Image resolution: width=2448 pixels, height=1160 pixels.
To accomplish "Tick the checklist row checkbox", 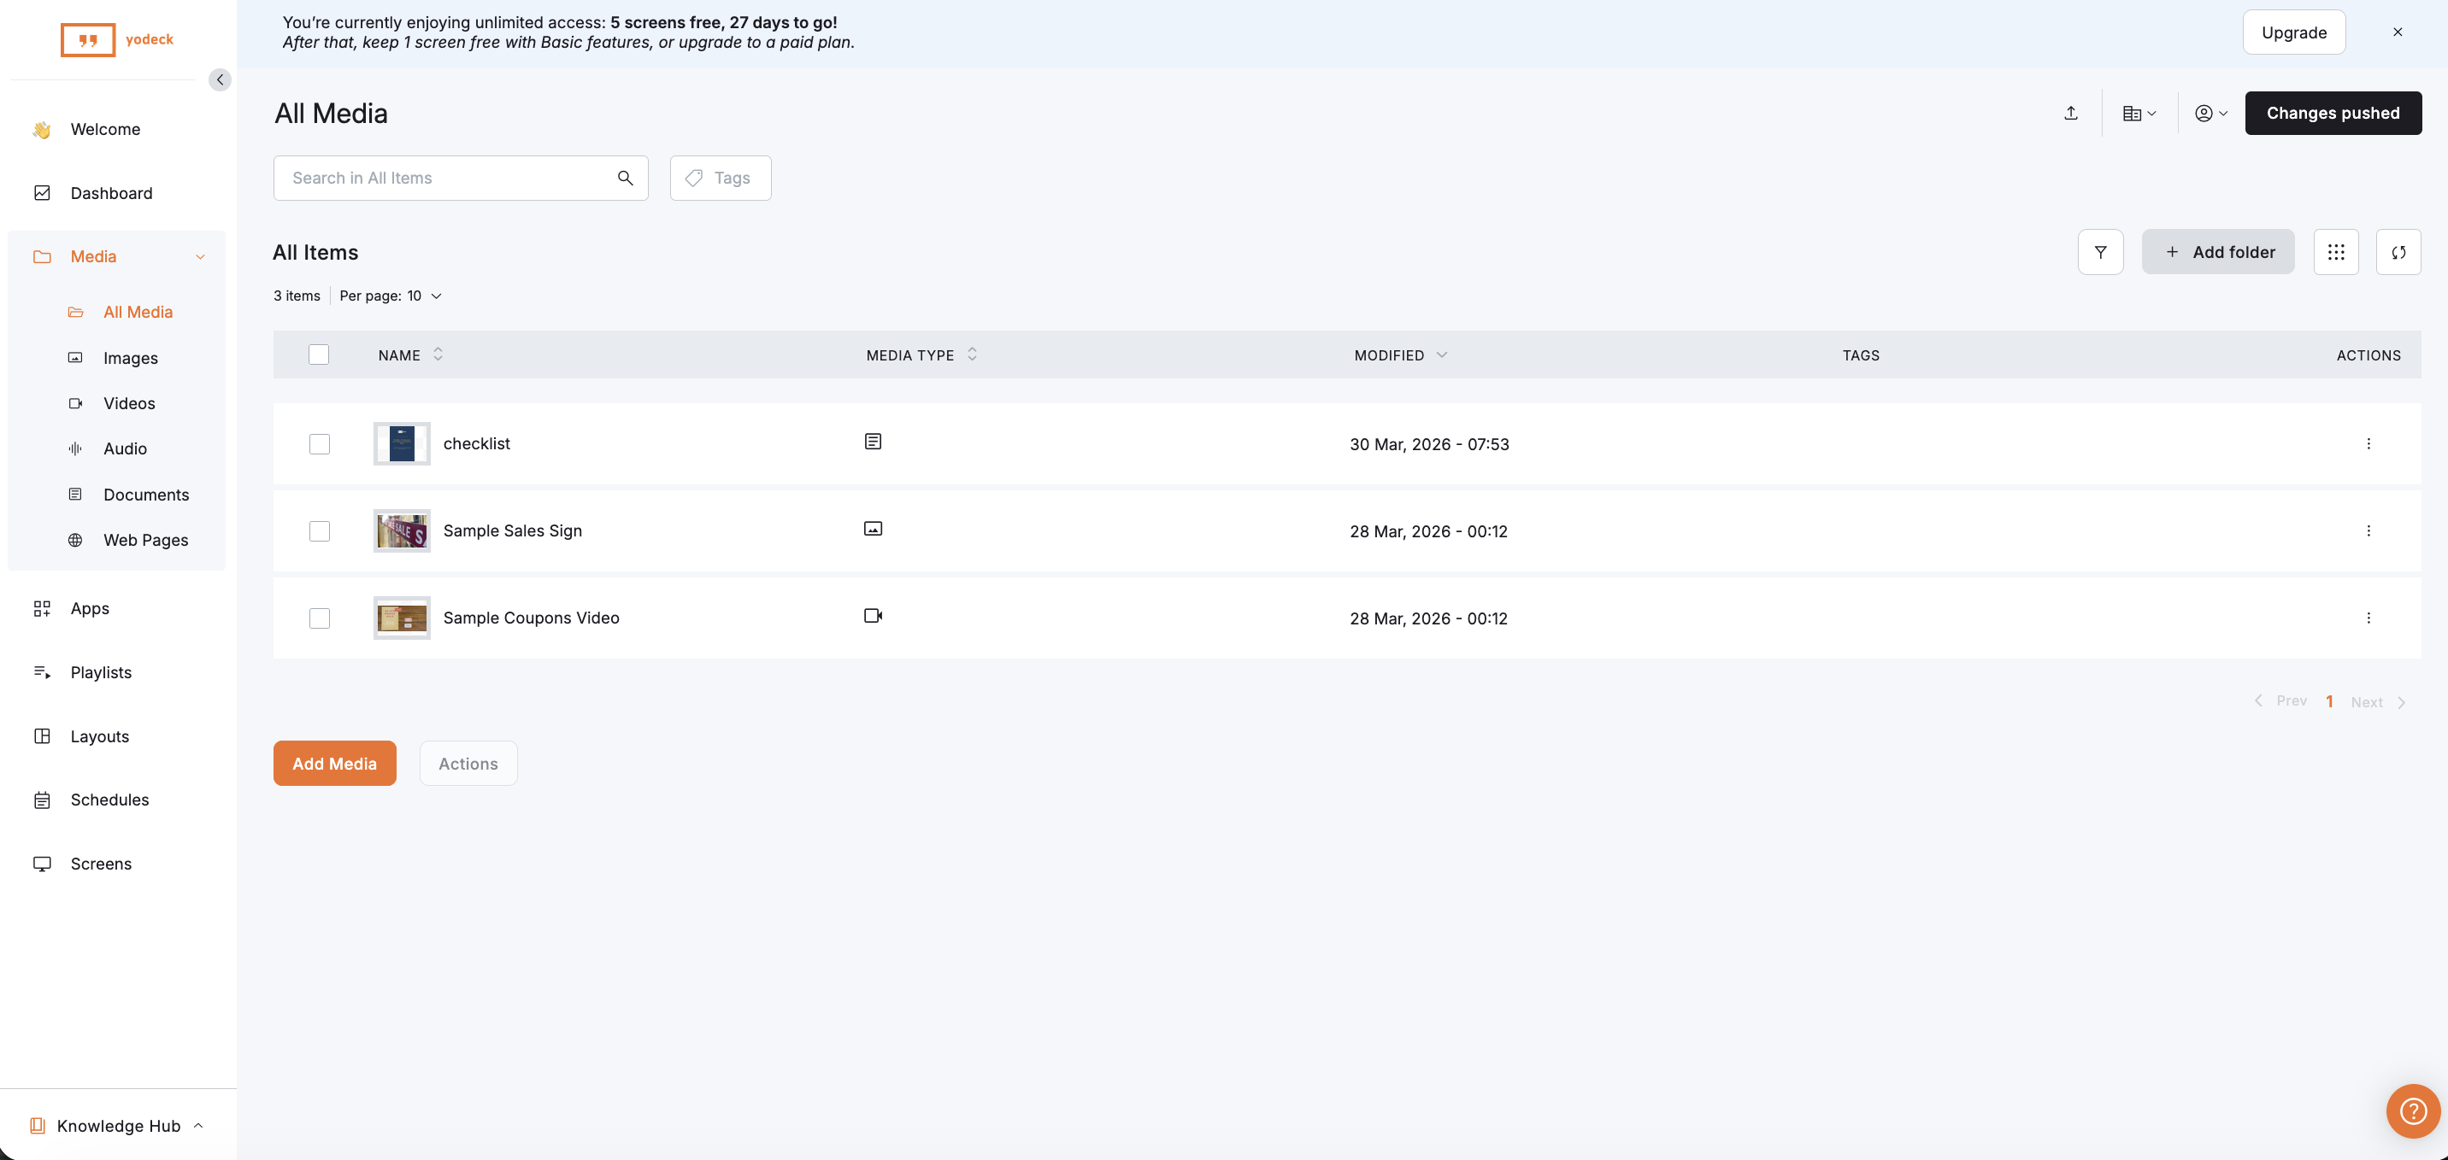I will (x=320, y=443).
